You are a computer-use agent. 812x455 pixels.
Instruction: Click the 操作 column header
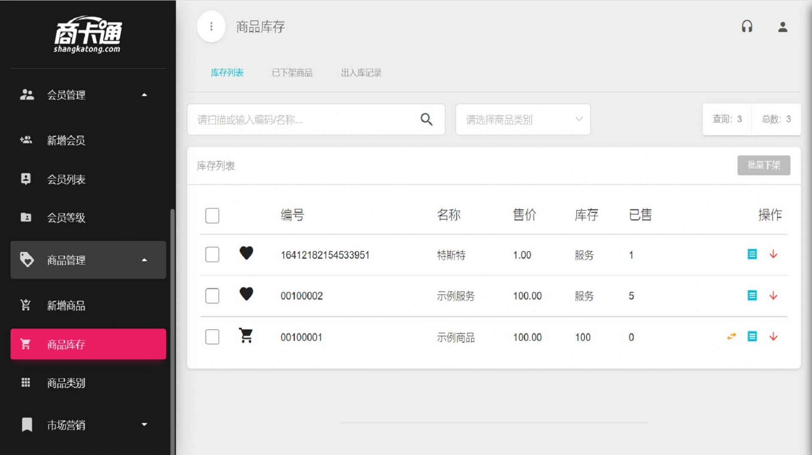point(770,215)
